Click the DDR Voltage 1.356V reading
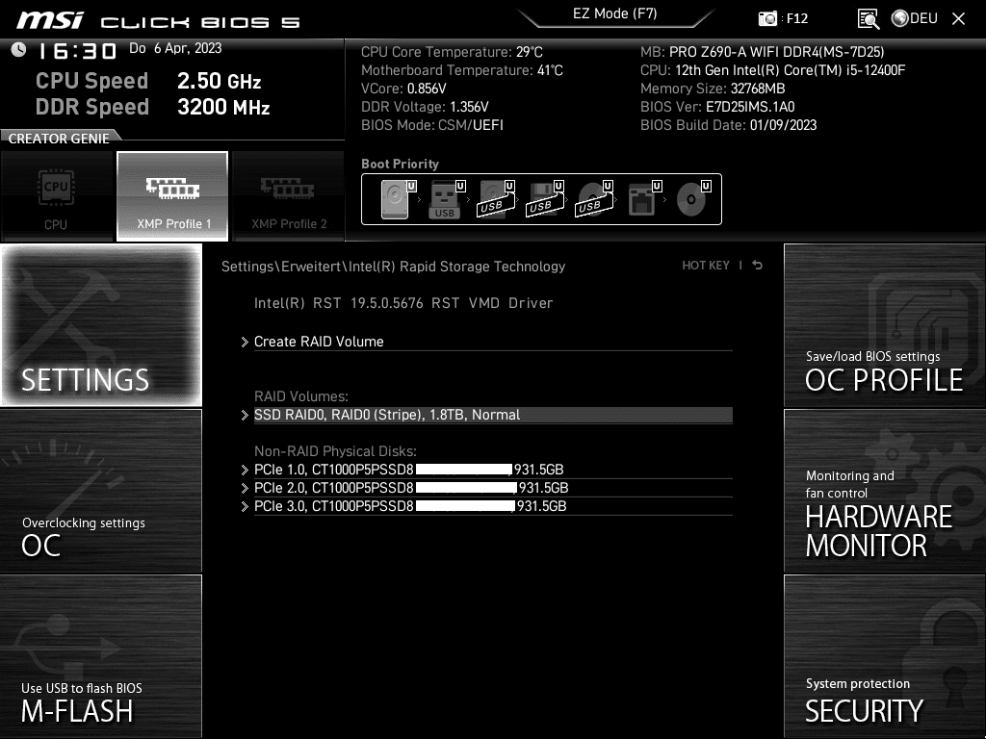This screenshot has width=986, height=739. [425, 107]
